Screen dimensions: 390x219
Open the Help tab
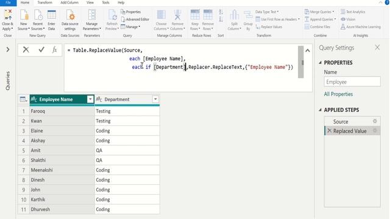point(121,2)
